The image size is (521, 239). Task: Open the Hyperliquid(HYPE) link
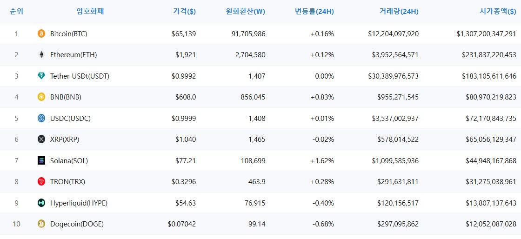(x=79, y=203)
